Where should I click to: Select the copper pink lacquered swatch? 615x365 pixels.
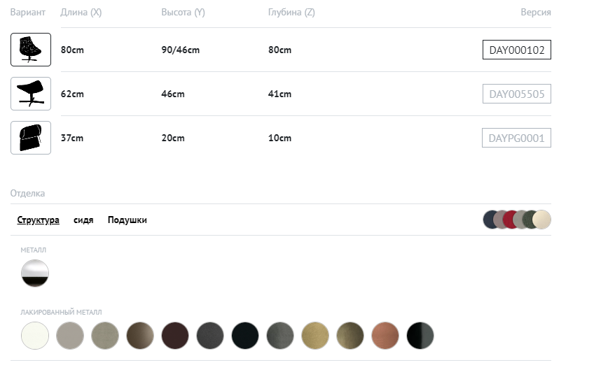coord(385,336)
